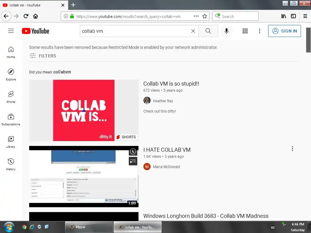Click the taskbar clock 6:46 PM
Image resolution: width=311 pixels, height=233 pixels.
(298, 224)
